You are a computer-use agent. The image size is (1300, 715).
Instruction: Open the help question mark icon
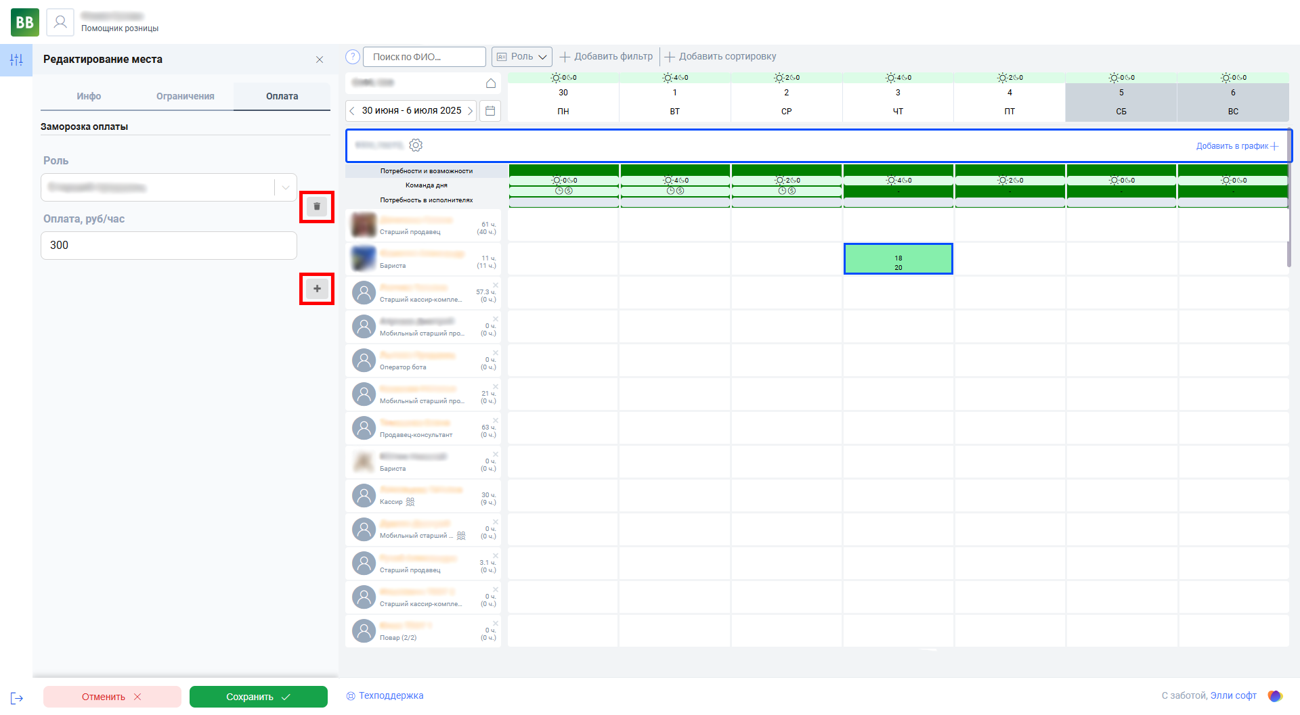(x=352, y=57)
